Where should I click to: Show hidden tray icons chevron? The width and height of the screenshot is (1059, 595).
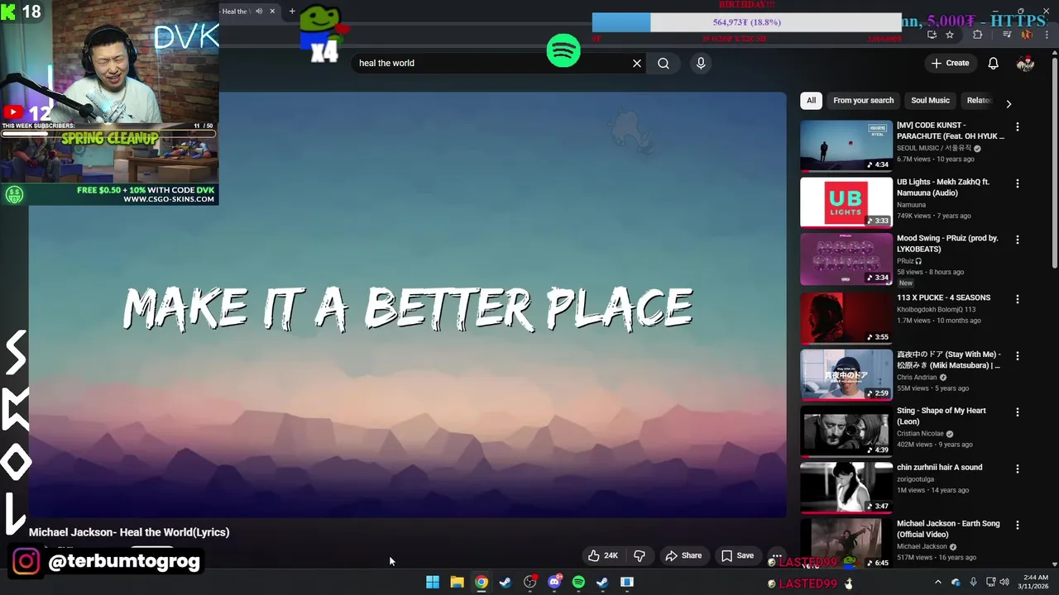(937, 583)
